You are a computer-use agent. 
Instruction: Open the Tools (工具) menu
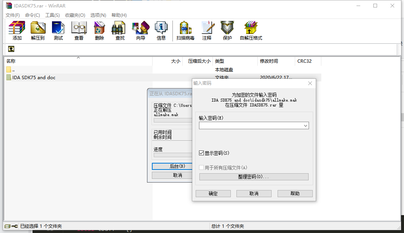coord(53,15)
